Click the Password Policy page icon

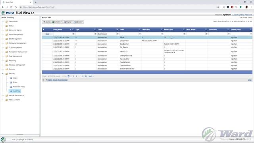(x=11, y=87)
